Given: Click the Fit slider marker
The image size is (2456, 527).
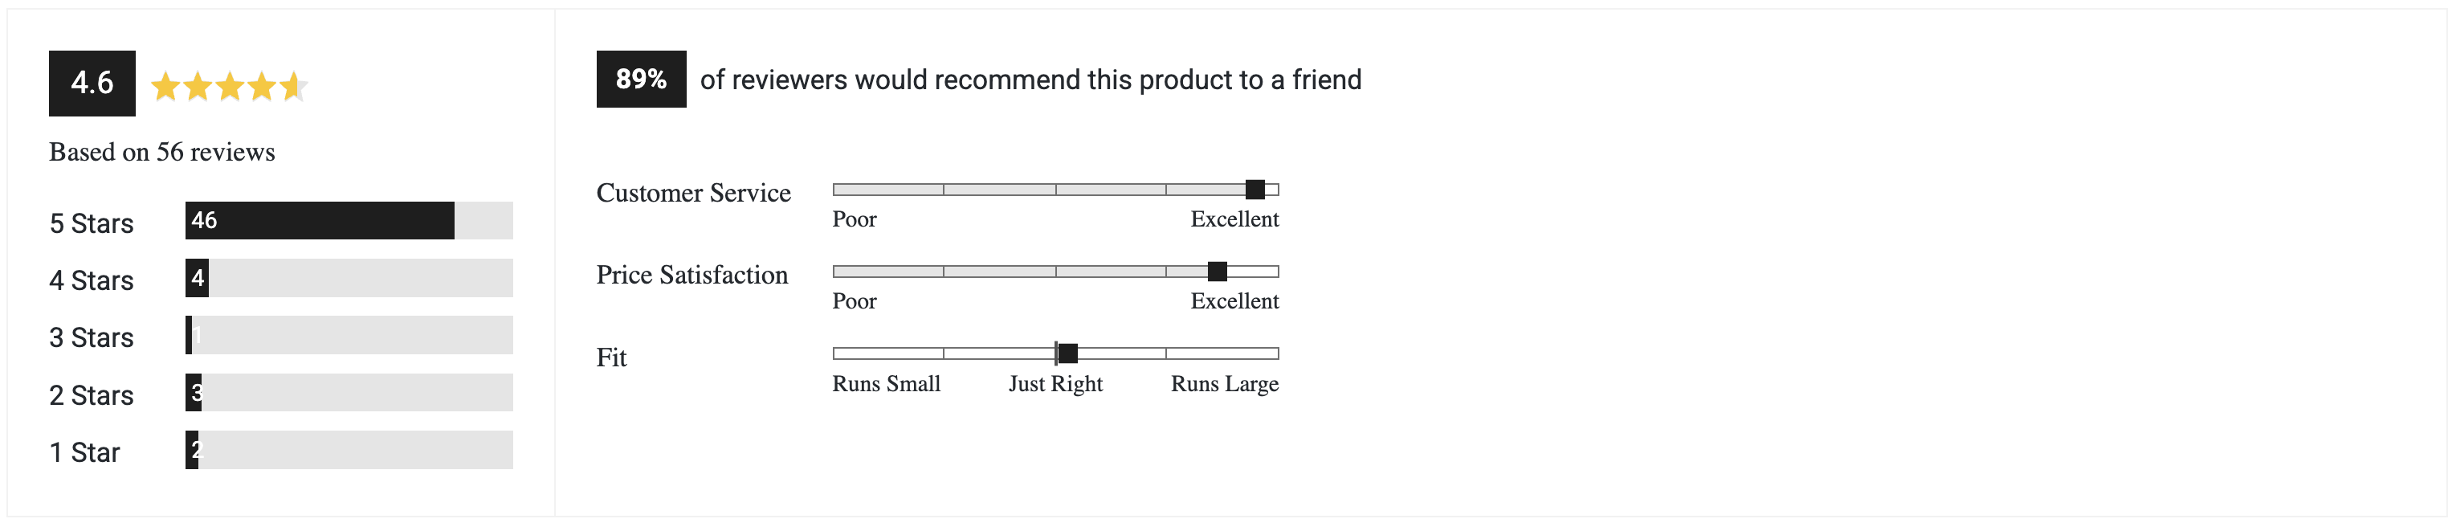Looking at the screenshot, I should (x=1068, y=353).
